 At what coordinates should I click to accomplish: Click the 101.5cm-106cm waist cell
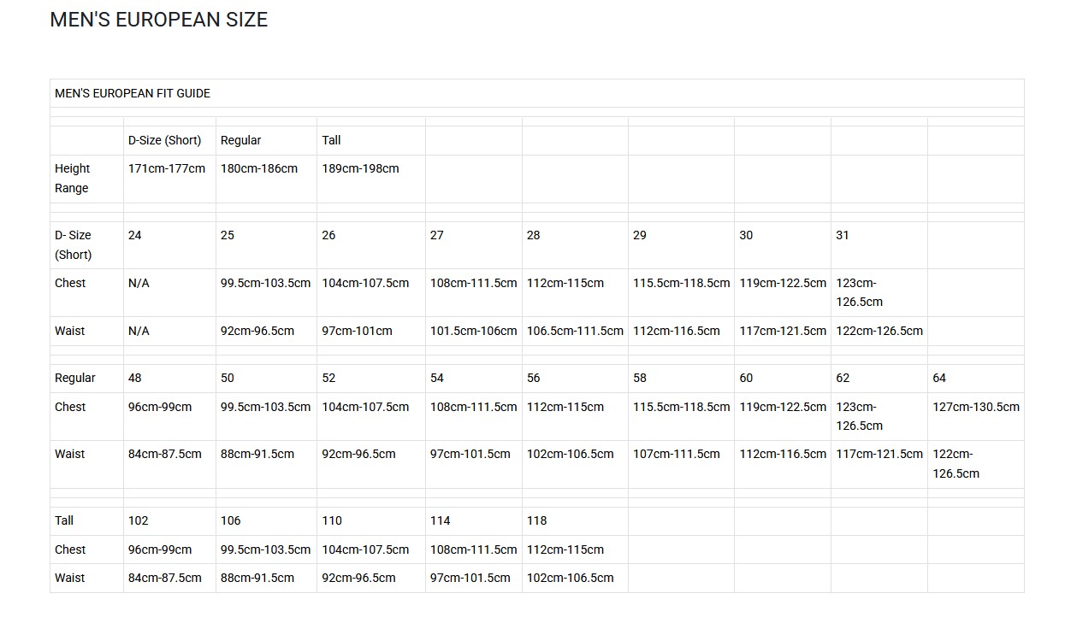point(473,331)
